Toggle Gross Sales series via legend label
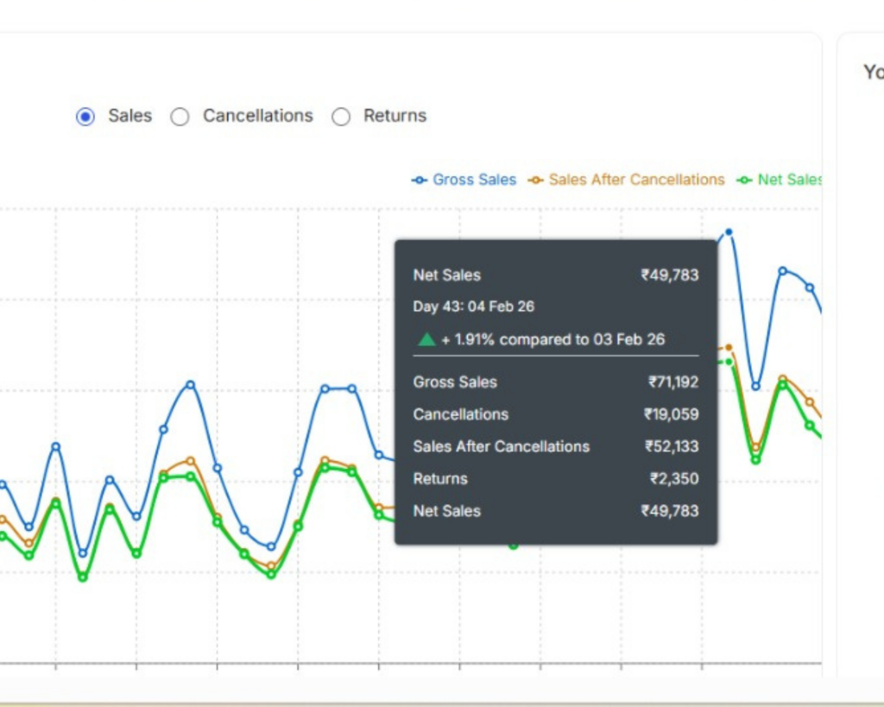The height and width of the screenshot is (707, 884). 474,180
